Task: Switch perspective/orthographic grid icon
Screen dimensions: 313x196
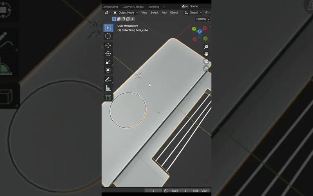Action: pos(206,69)
